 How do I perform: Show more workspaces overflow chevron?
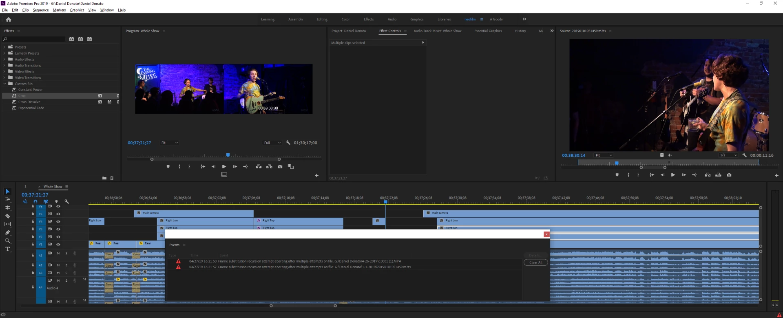pos(524,19)
